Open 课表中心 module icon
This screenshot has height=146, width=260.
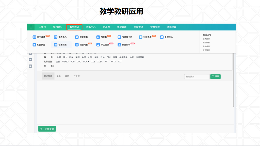(x=56, y=37)
